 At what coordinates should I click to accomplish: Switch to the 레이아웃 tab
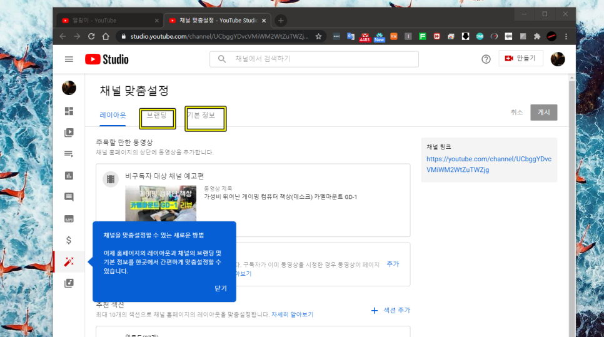point(113,115)
